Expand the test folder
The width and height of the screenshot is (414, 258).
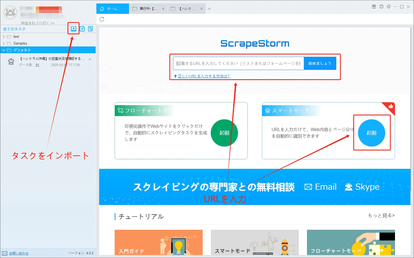click(4, 37)
